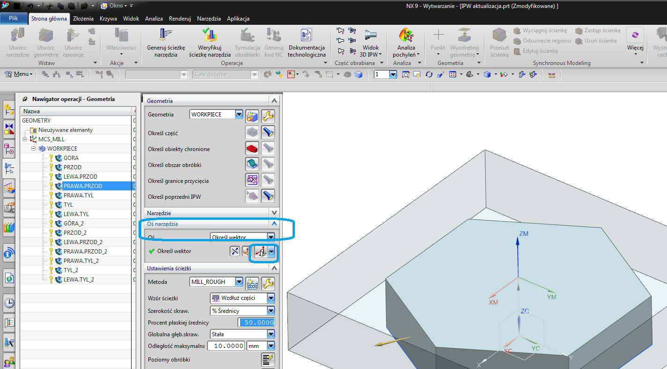Select GORA operation in navigator
This screenshot has height=369, width=667.
[x=71, y=158]
